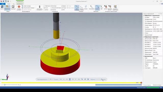Click the red Stop conditions icon
The width and height of the screenshot is (163, 92).
pyautogui.click(x=19, y=7)
